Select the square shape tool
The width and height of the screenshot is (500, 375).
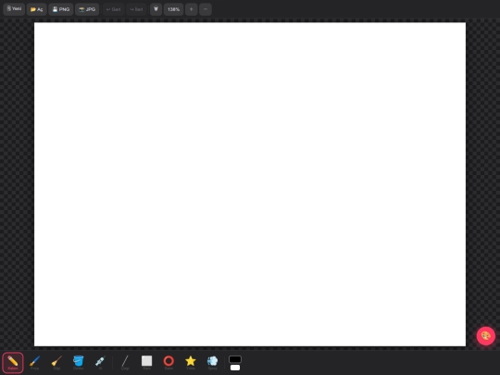[x=146, y=363]
